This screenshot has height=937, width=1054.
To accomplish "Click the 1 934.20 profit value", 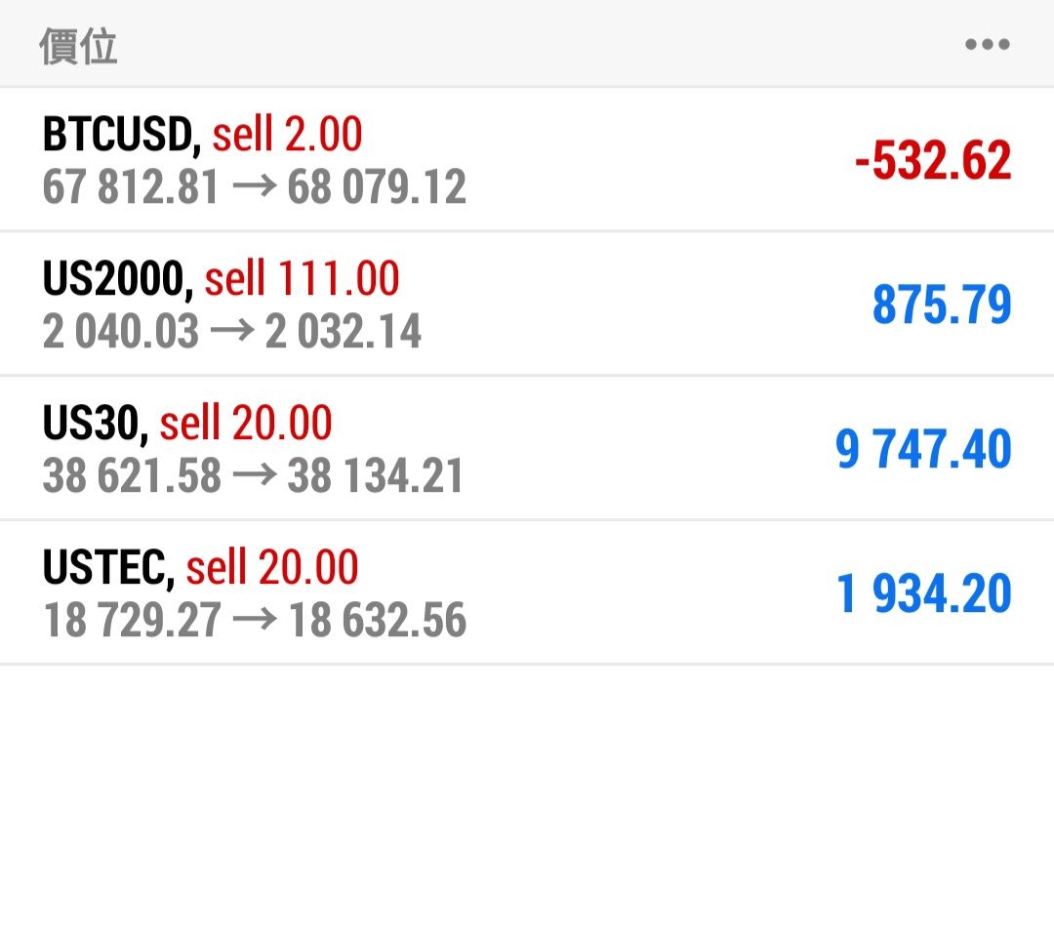I will tap(924, 594).
